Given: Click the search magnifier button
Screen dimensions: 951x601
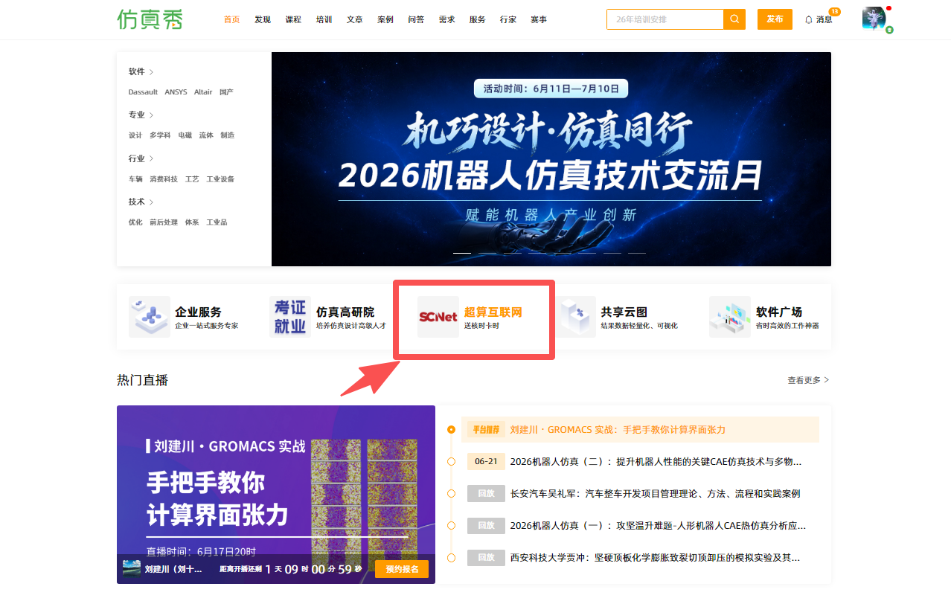Looking at the screenshot, I should click(x=734, y=19).
